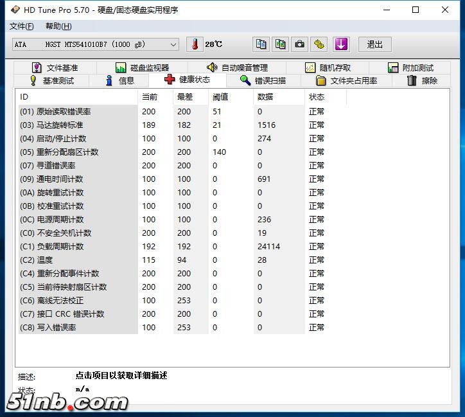The image size is (465, 417).
Task: Click the copy text to clipboard icon
Action: 261,44
